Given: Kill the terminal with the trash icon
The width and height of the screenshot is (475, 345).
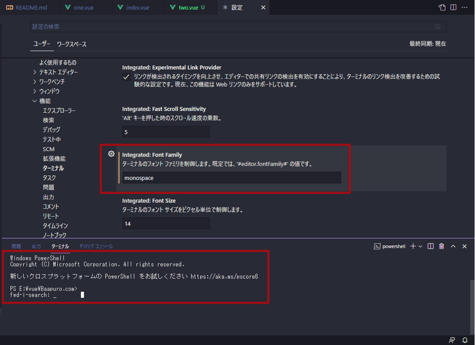Looking at the screenshot, I should pos(441,246).
